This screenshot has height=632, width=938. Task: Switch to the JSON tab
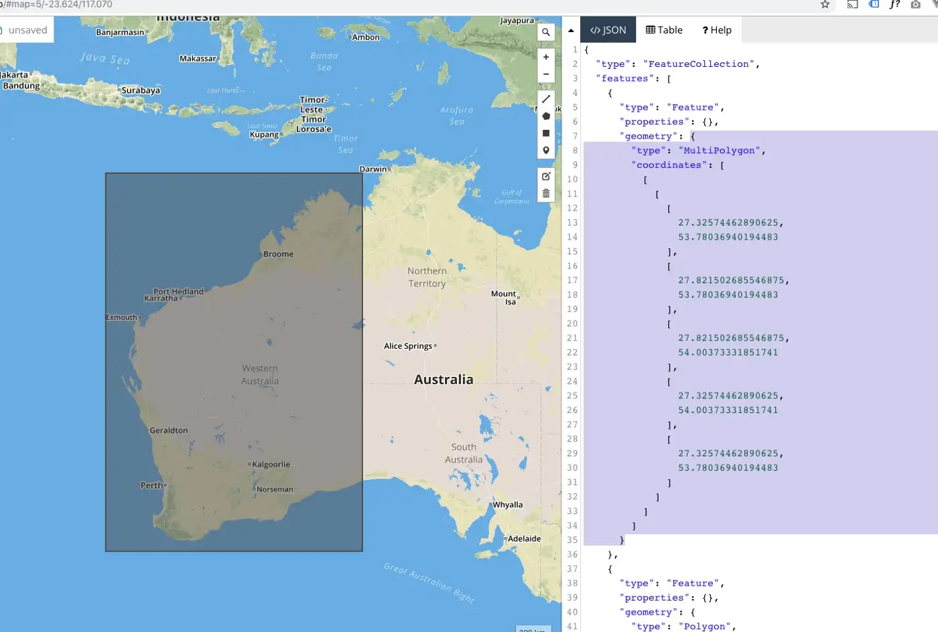pyautogui.click(x=608, y=30)
